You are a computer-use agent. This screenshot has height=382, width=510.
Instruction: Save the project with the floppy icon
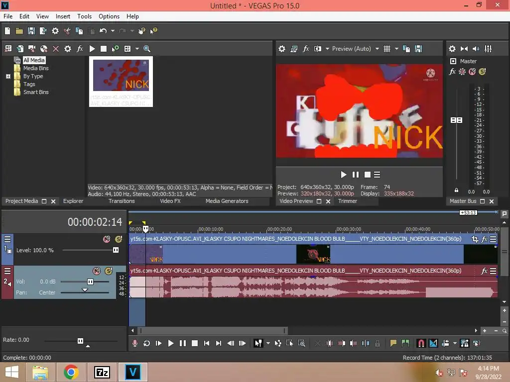pyautogui.click(x=31, y=31)
